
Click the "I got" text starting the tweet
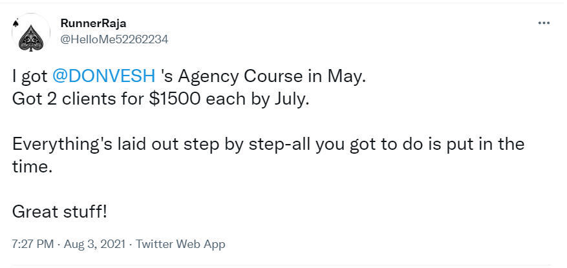coord(29,76)
